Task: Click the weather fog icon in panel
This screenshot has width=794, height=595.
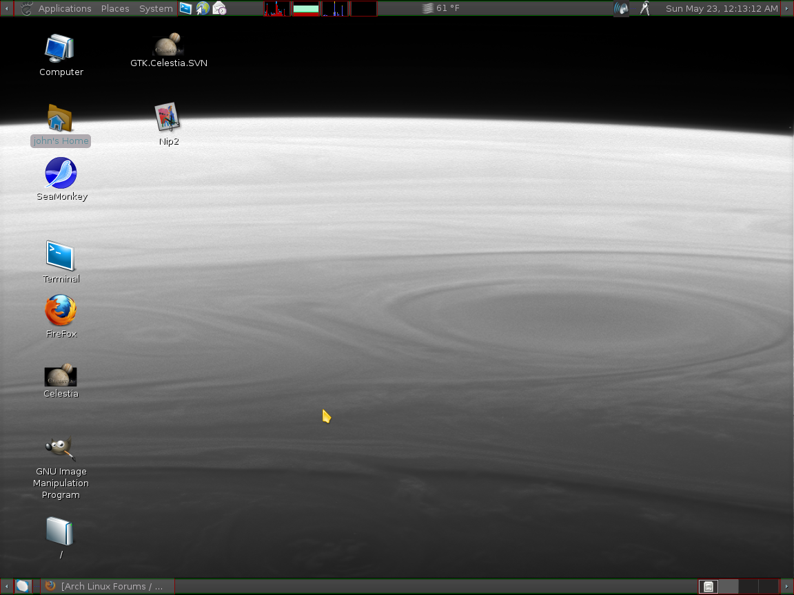Action: [x=428, y=8]
